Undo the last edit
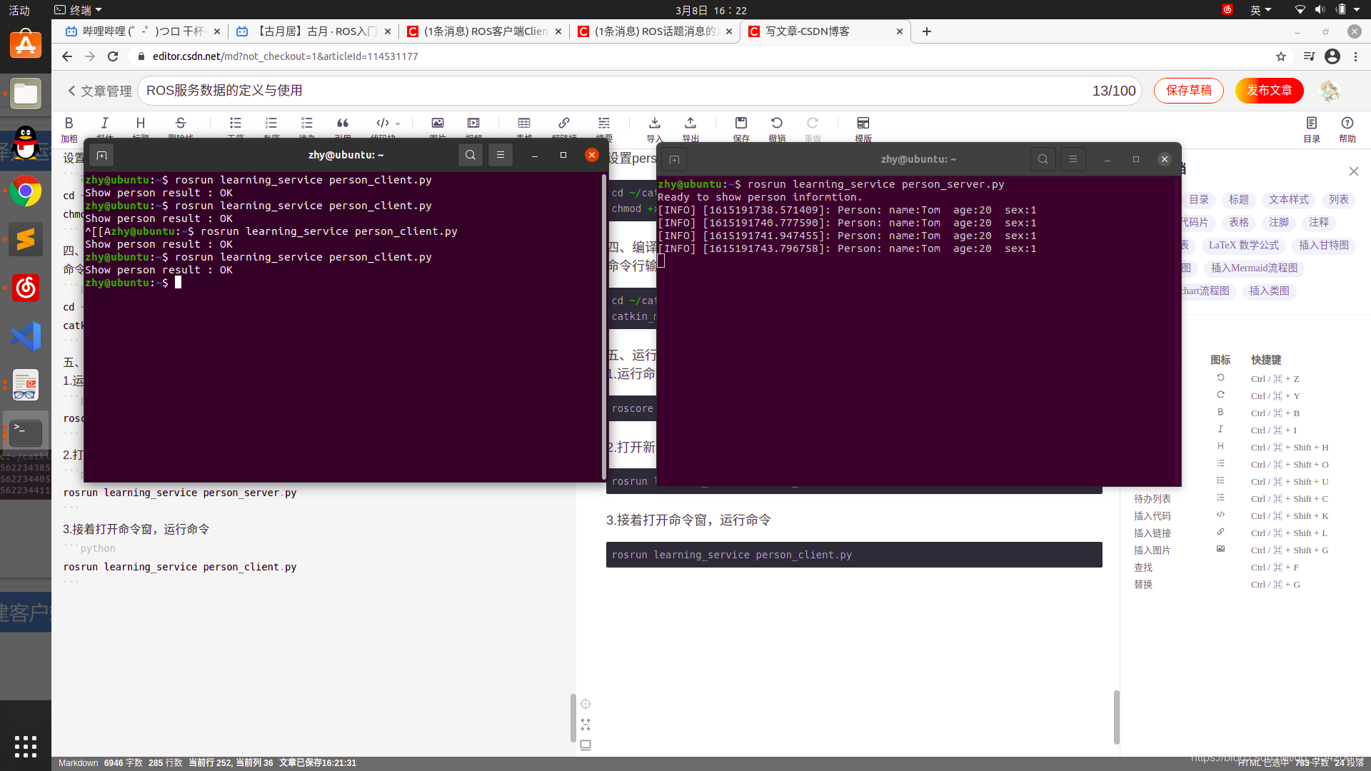The width and height of the screenshot is (1371, 771). (777, 123)
